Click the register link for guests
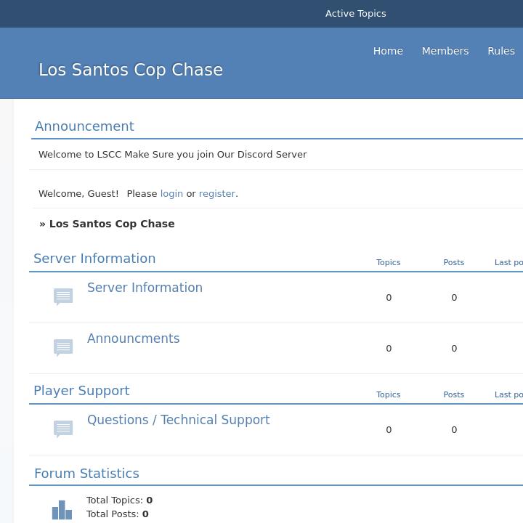This screenshot has height=523, width=523. 216,194
